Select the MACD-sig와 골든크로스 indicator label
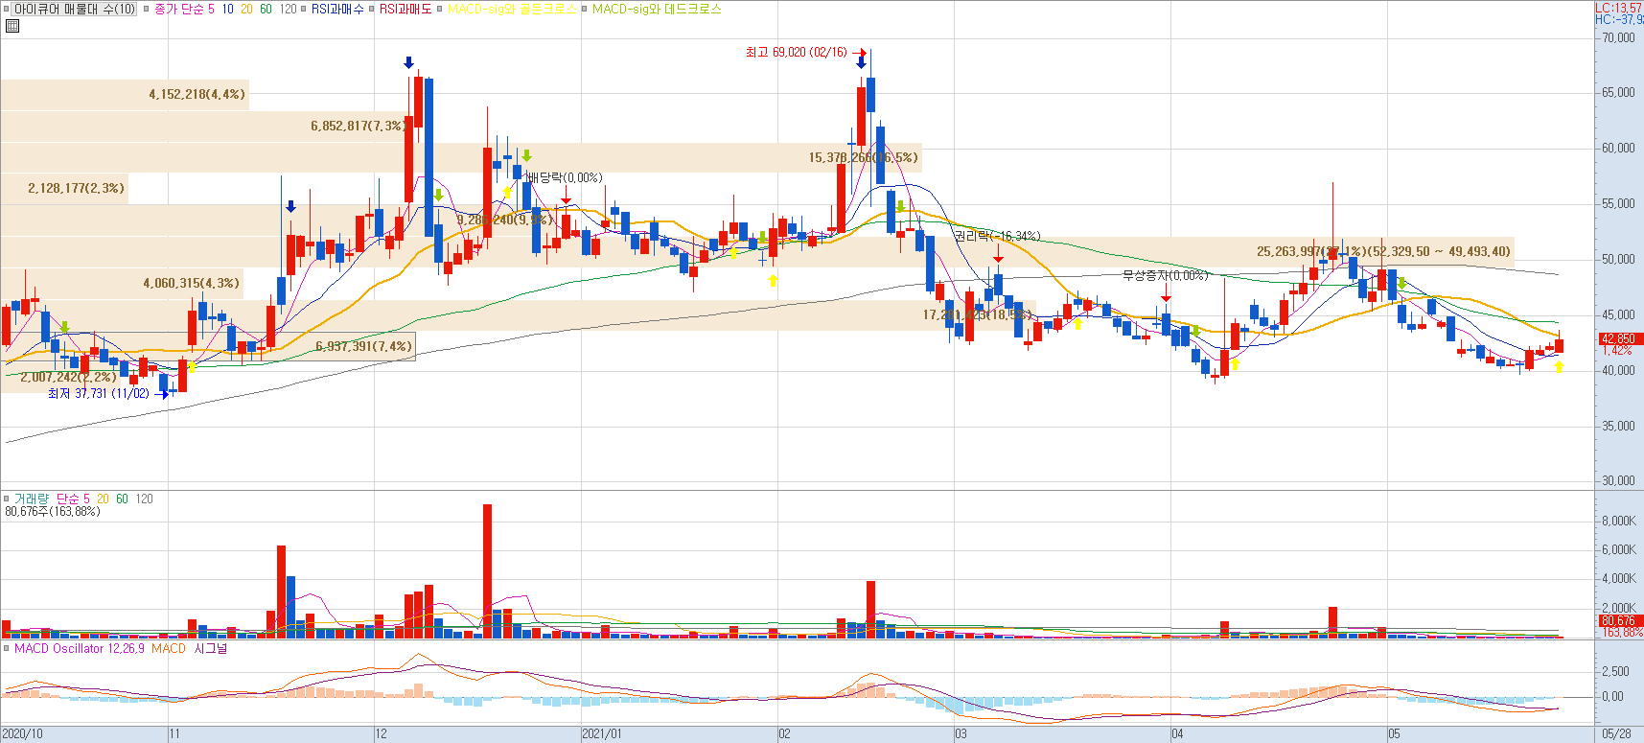 (512, 9)
